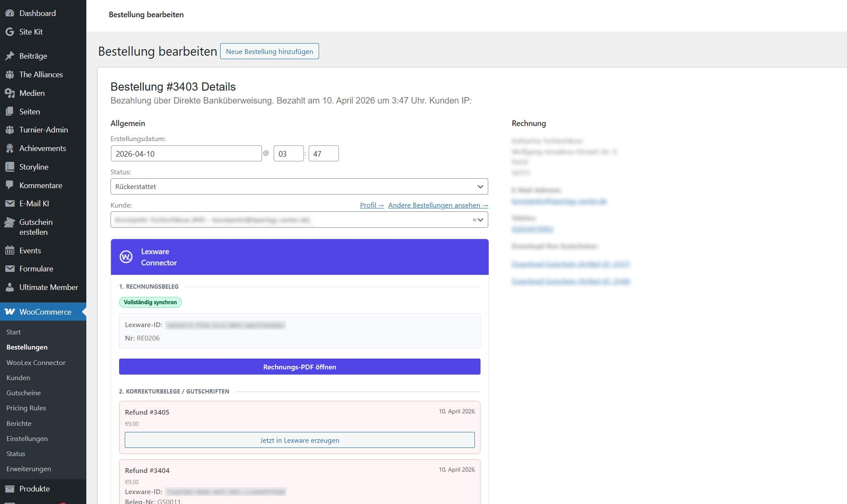This screenshot has width=847, height=504.
Task: Click Rechnungs-PDF öffnen button
Action: point(300,367)
